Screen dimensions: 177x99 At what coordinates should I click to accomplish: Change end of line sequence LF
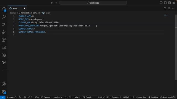tap(133, 97)
